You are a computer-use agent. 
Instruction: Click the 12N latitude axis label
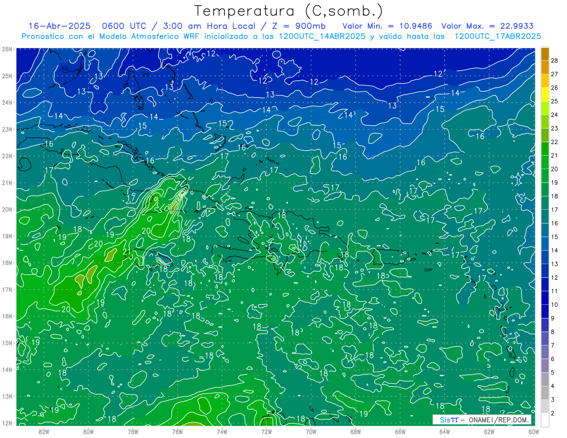point(7,423)
